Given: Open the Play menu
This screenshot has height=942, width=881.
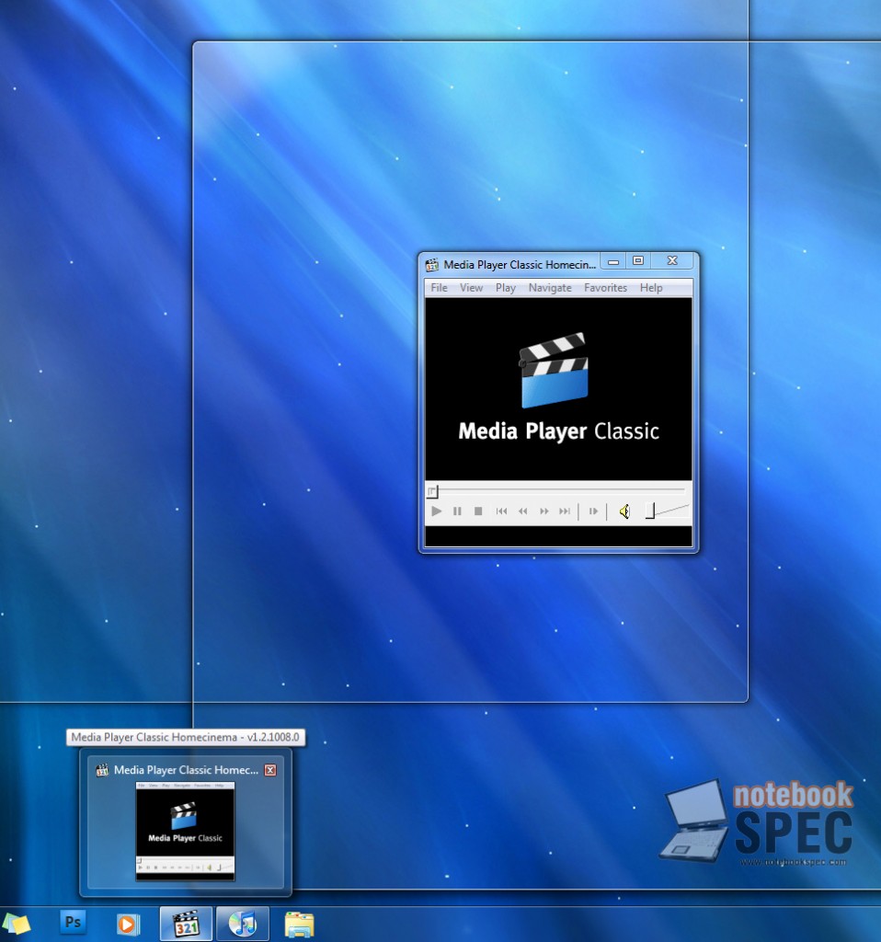Looking at the screenshot, I should (x=506, y=288).
